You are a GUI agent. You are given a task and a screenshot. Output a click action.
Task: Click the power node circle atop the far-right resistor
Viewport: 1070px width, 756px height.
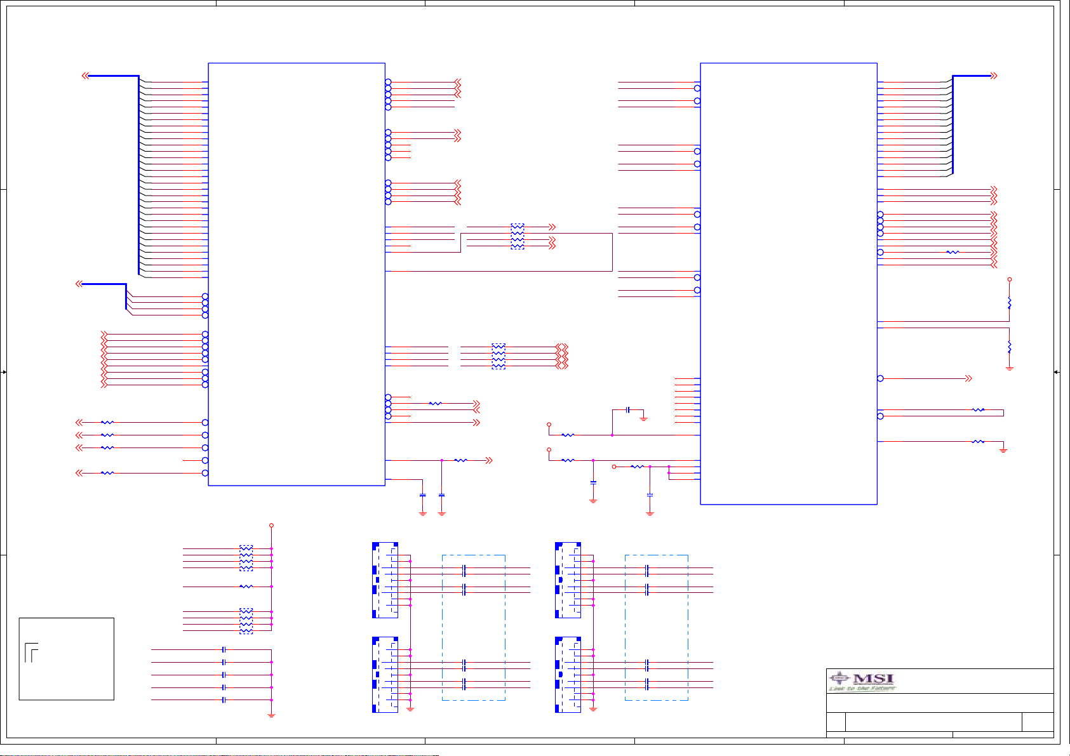click(x=1009, y=279)
